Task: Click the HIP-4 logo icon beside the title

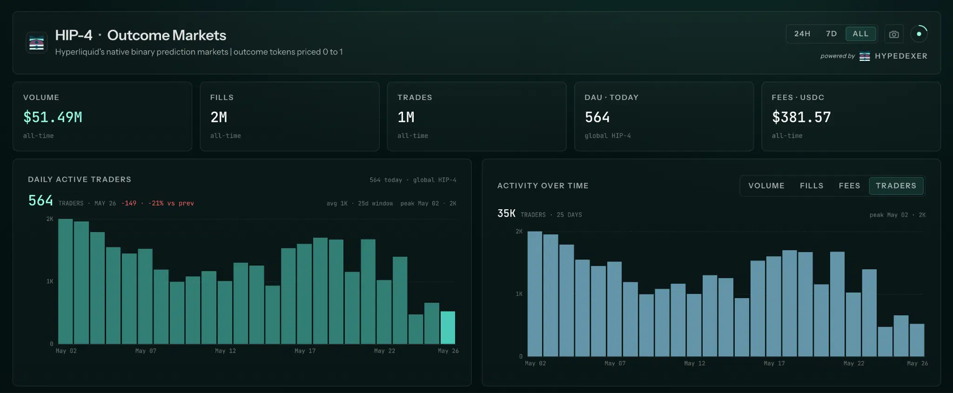Action: [x=36, y=43]
